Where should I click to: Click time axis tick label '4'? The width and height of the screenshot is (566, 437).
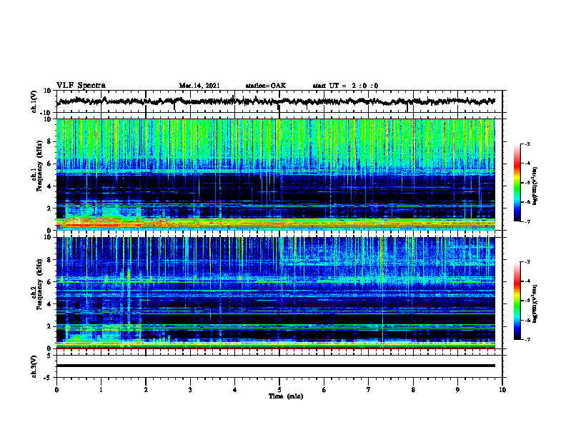click(235, 390)
